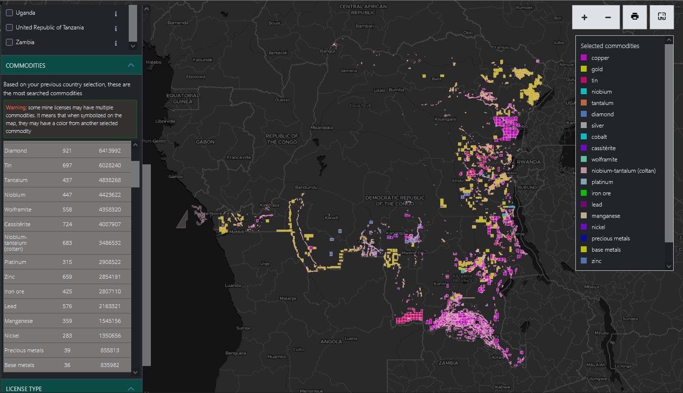The height and width of the screenshot is (393, 683).
Task: Select the Precious metals commodity row
Action: coord(67,350)
